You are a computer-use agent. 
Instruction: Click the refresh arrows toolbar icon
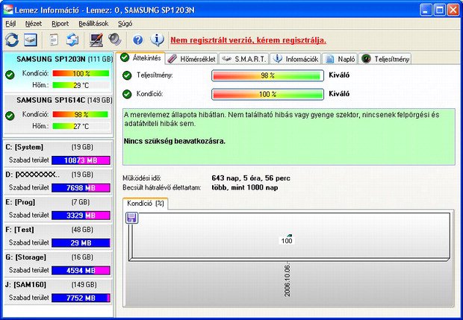tap(11, 40)
